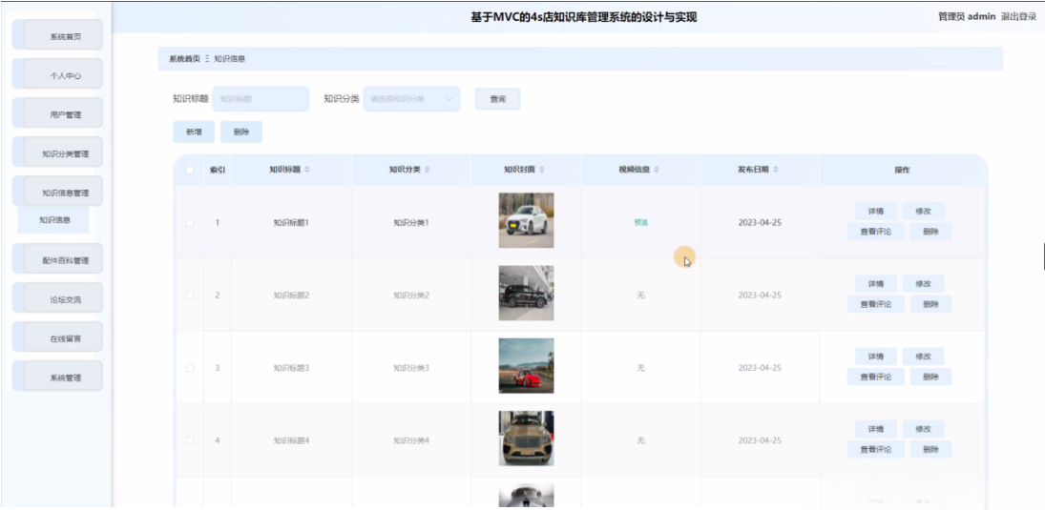Open 详情 for 知识标题2

876,284
